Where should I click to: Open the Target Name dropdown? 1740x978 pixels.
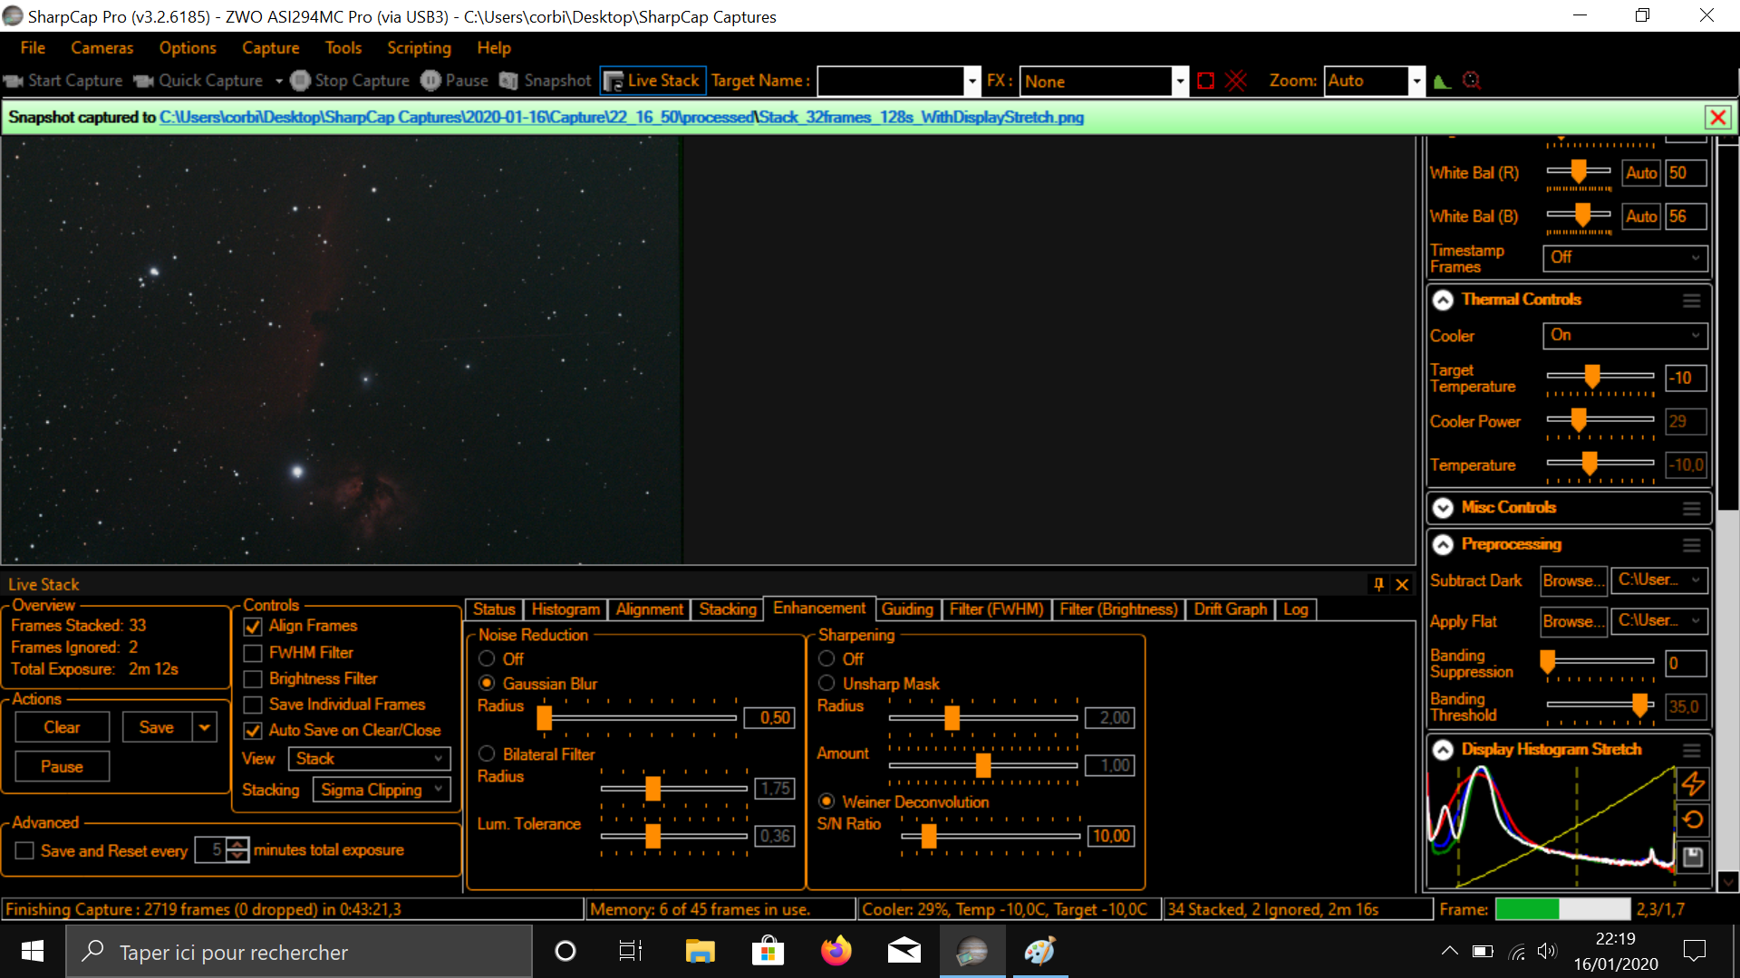click(x=971, y=81)
